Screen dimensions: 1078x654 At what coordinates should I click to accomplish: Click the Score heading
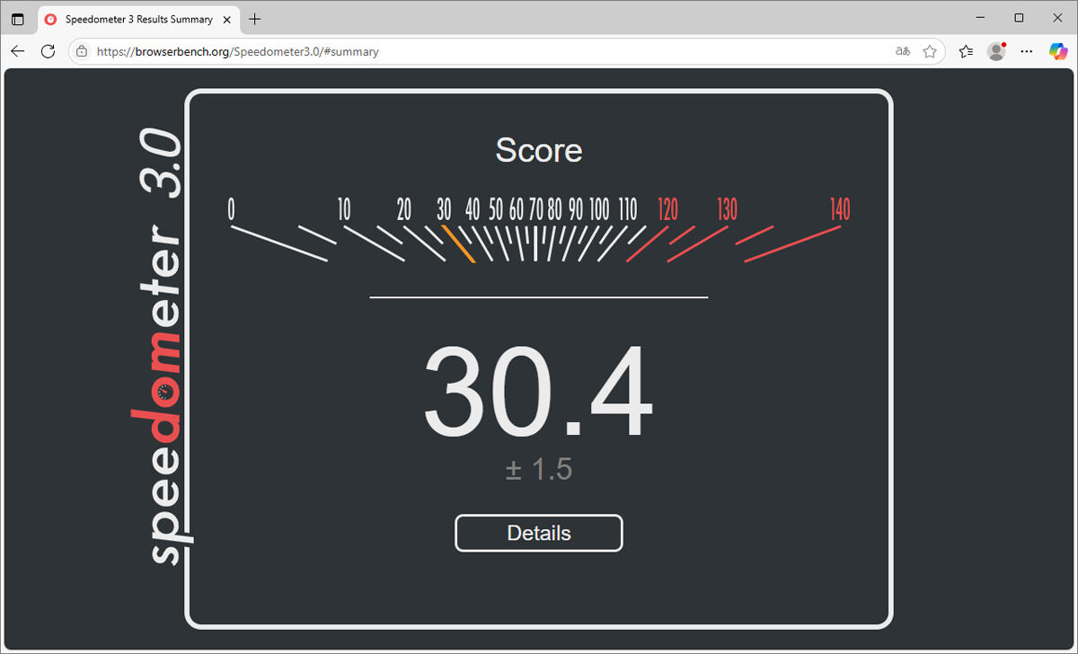(539, 150)
